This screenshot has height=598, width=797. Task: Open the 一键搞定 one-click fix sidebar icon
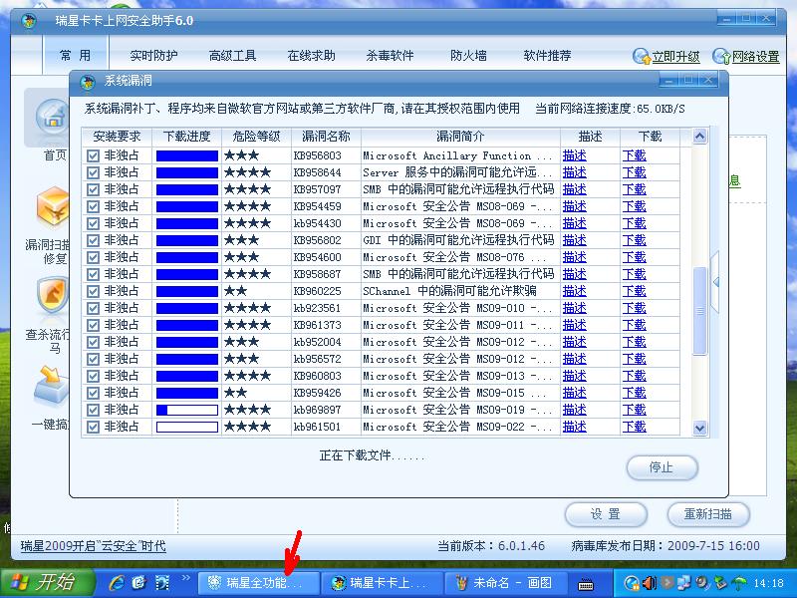[53, 388]
